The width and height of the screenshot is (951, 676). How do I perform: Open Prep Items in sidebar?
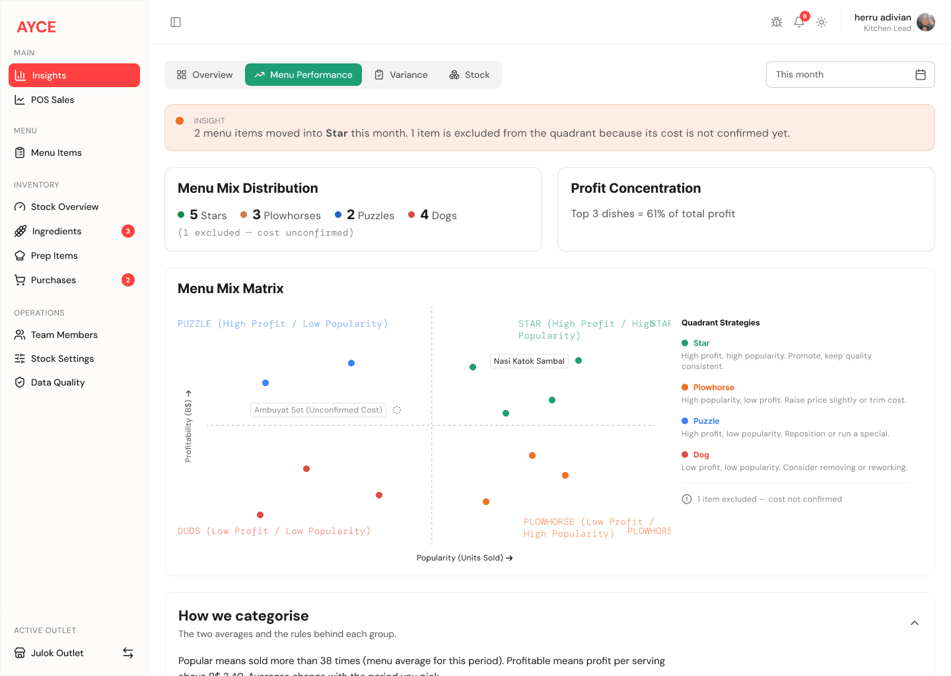74,255
